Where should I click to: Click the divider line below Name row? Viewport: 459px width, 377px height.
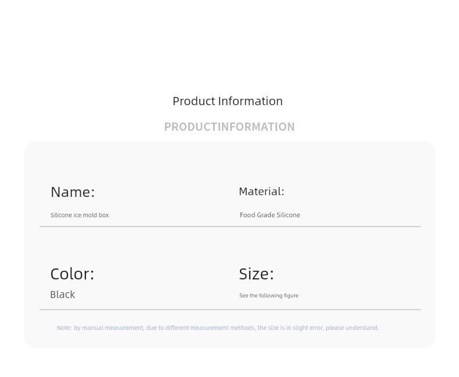point(230,227)
